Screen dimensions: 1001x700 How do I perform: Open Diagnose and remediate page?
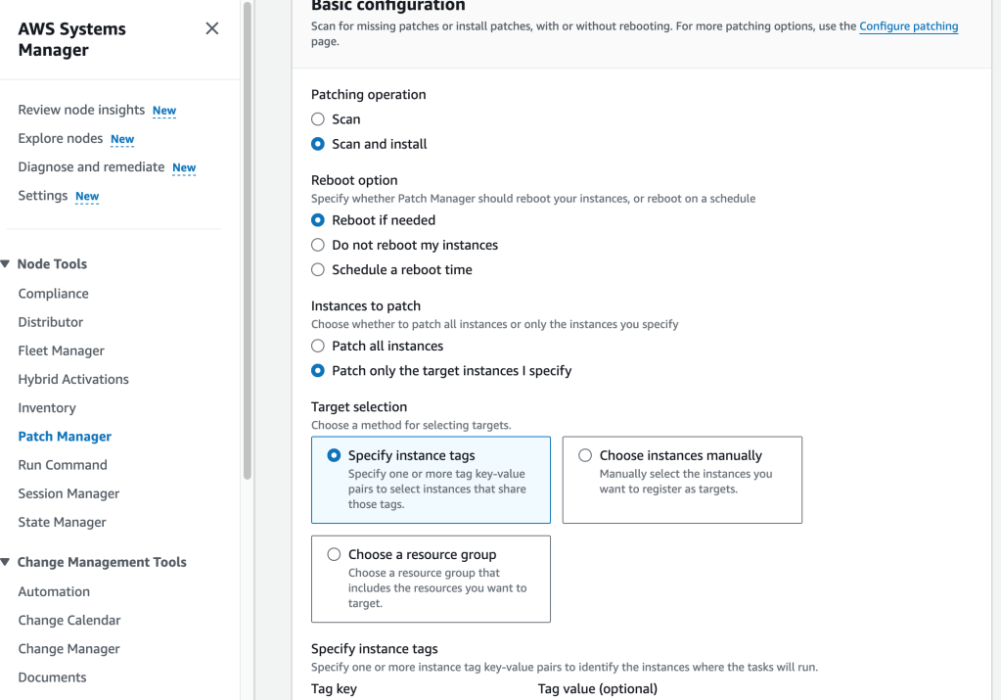[x=91, y=166]
